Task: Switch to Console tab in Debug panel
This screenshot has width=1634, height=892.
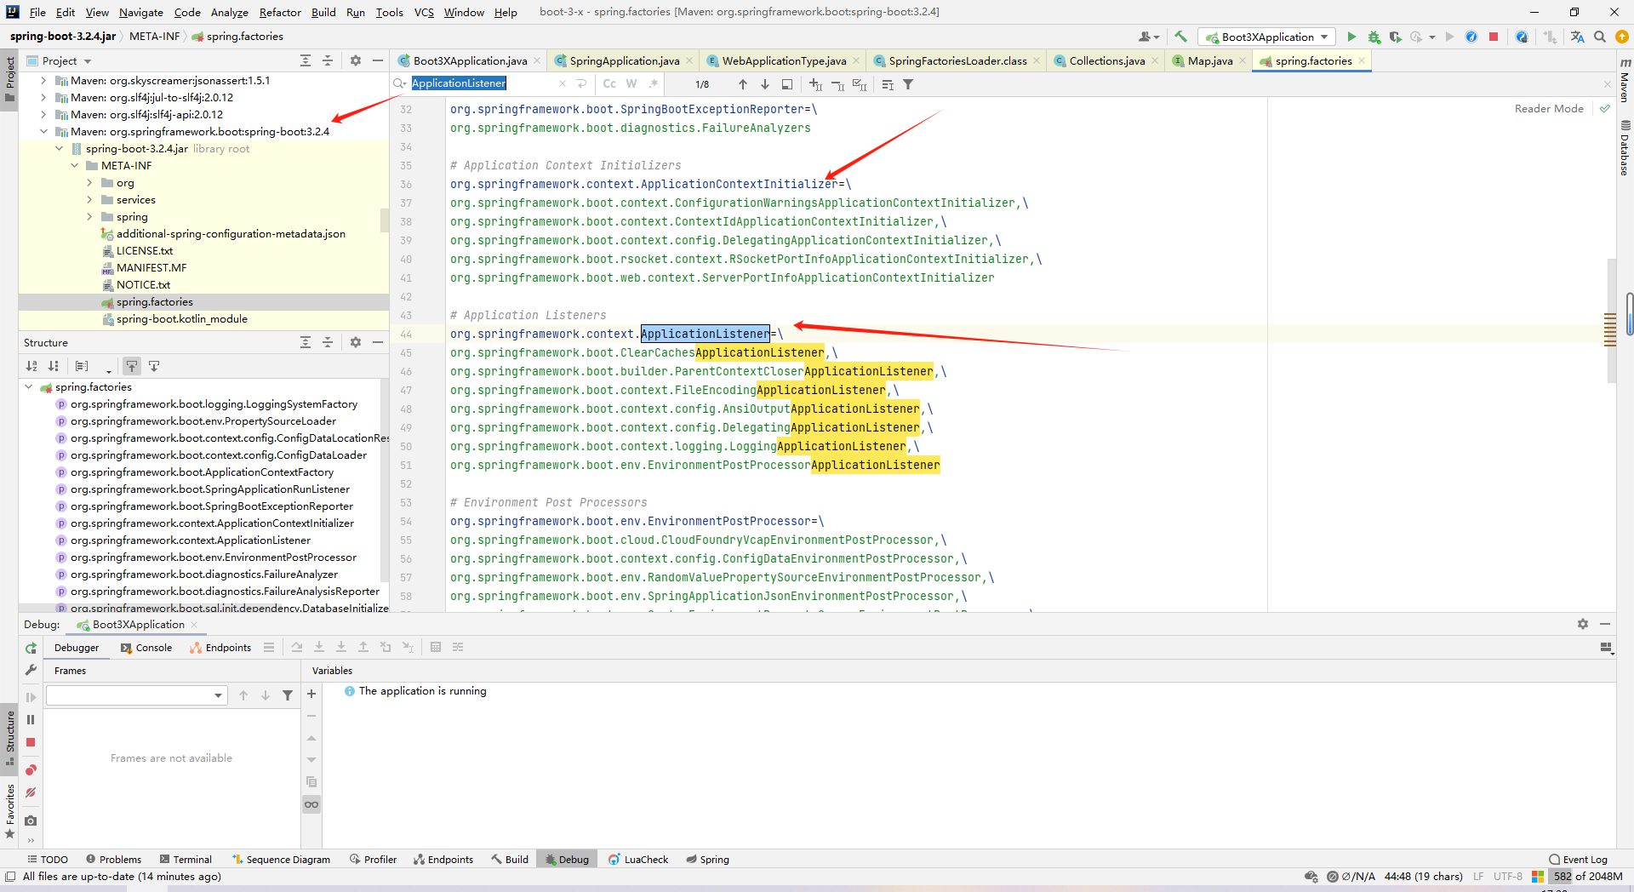Action: 146,648
